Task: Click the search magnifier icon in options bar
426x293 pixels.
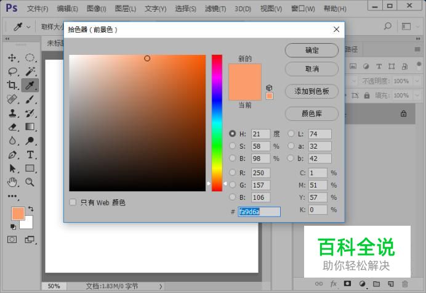Action: tap(388, 27)
